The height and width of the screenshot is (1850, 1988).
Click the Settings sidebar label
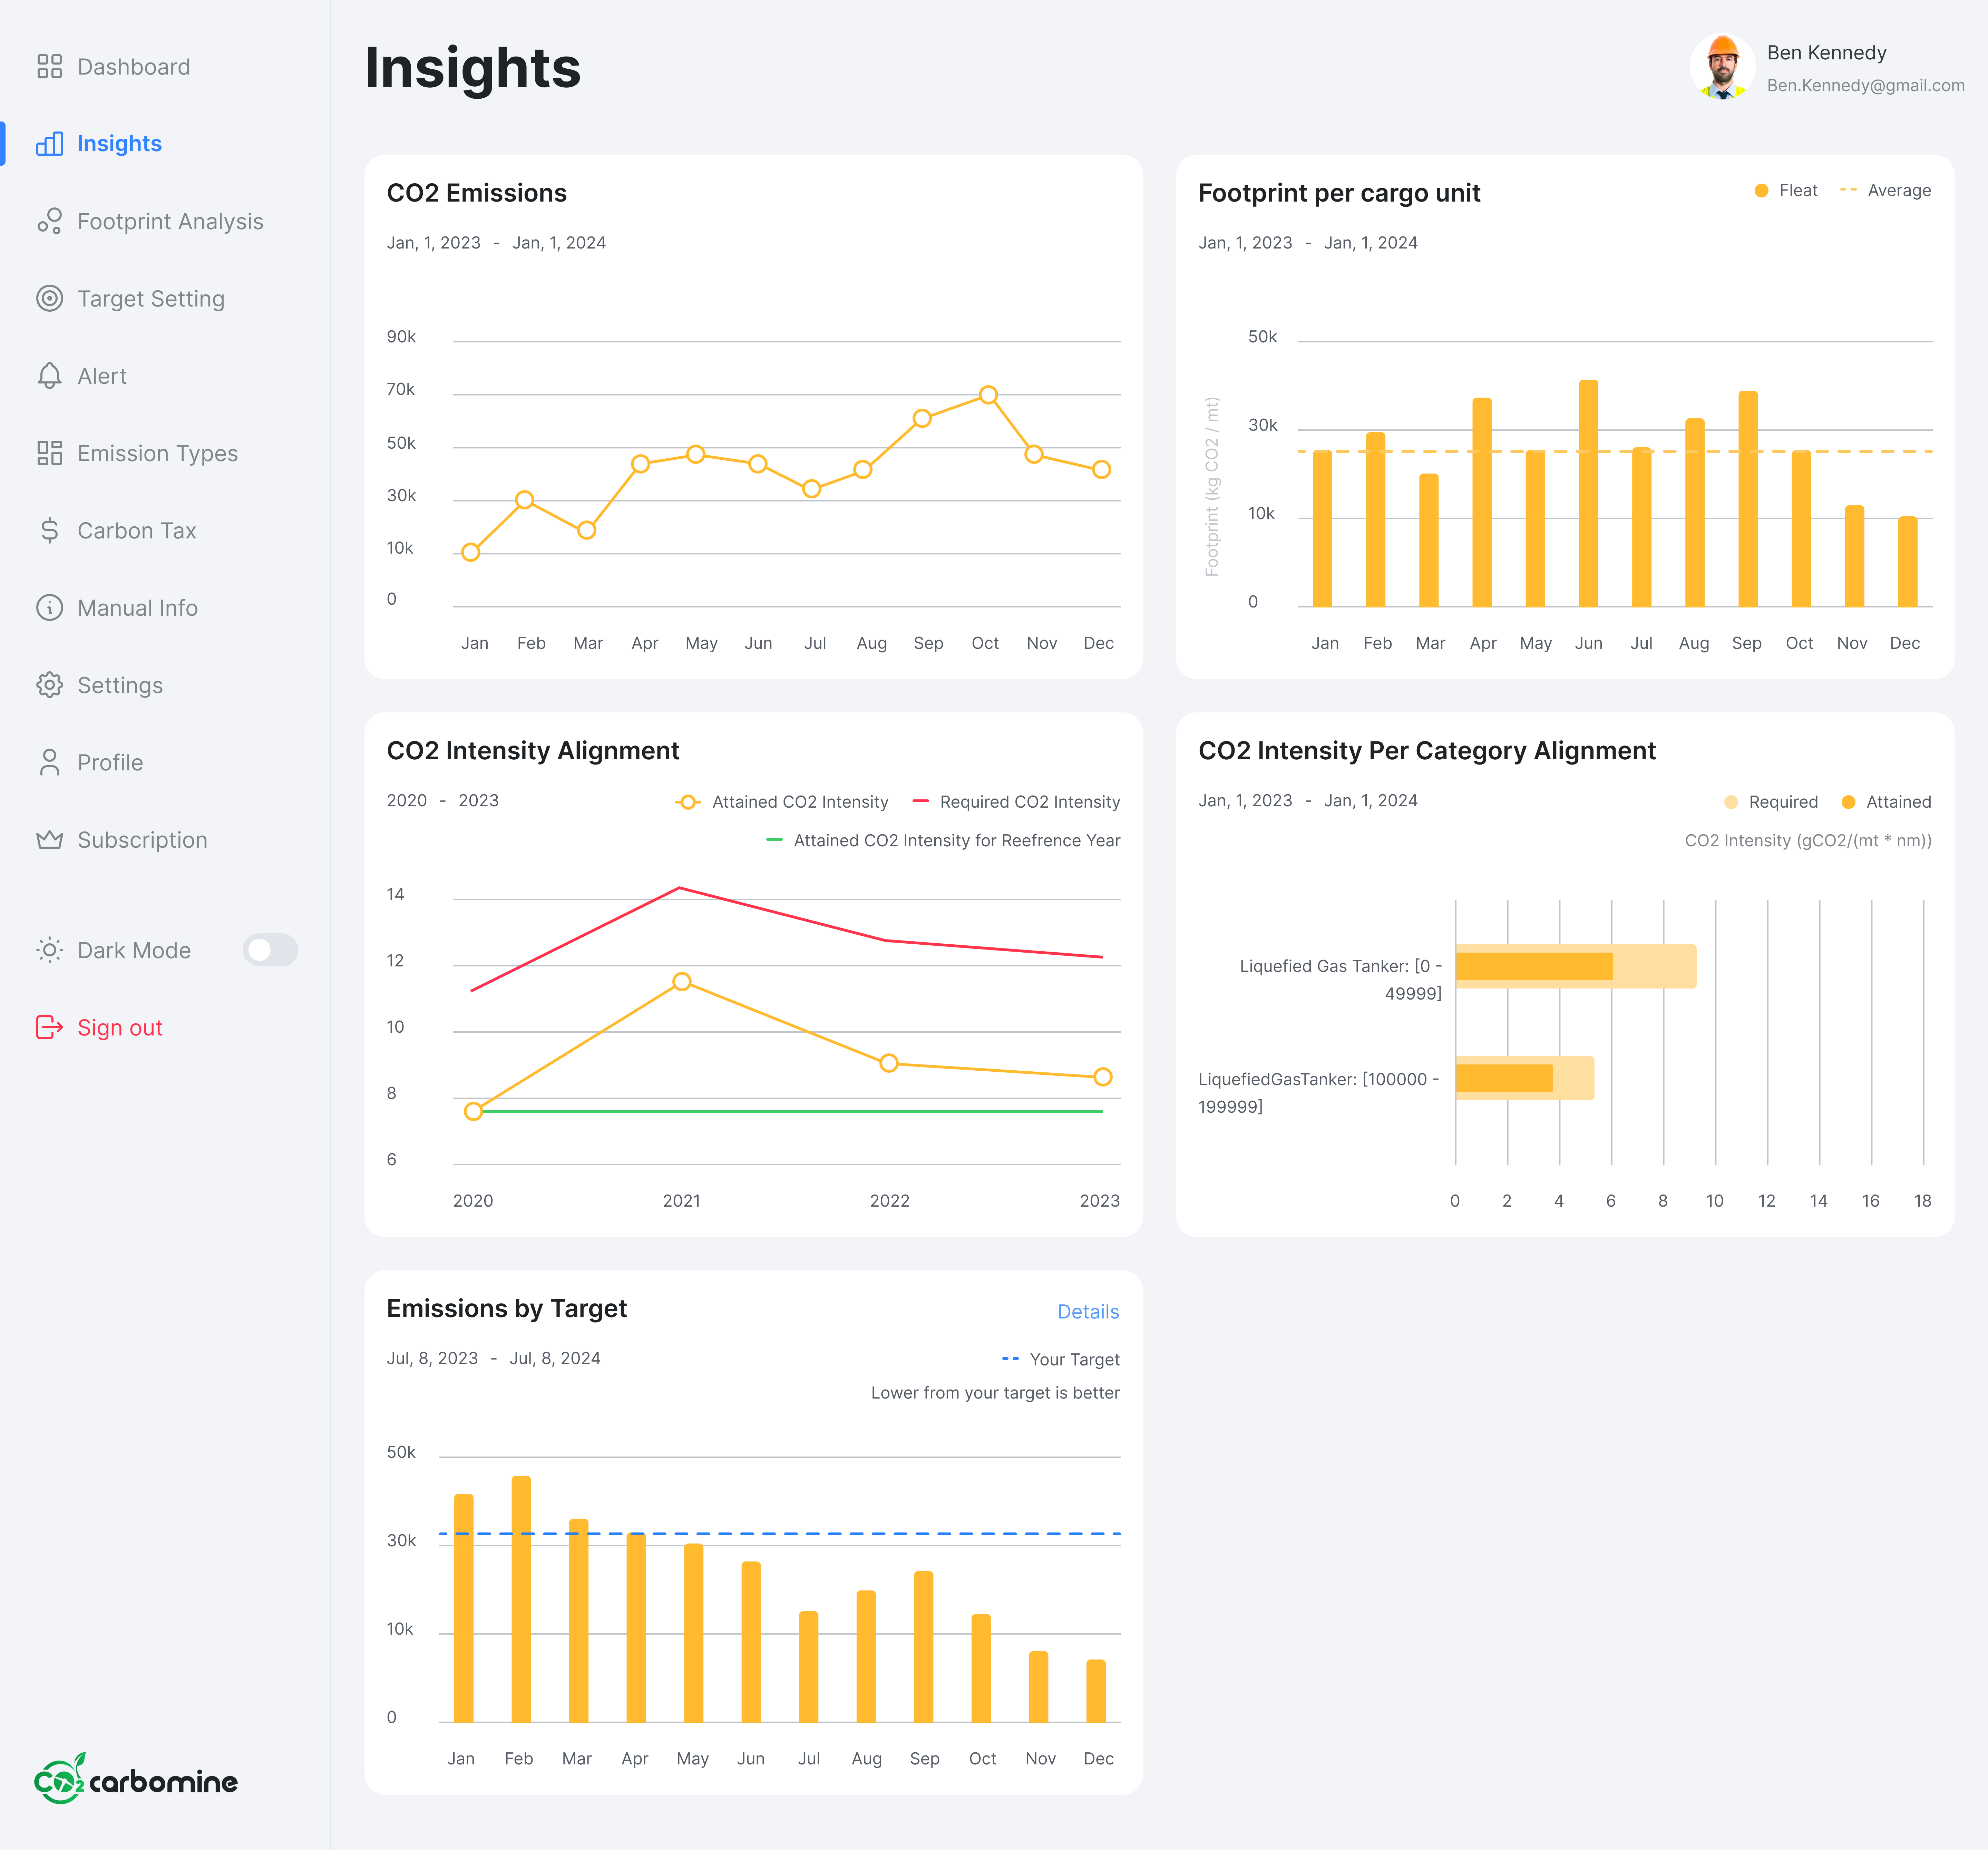coord(120,686)
